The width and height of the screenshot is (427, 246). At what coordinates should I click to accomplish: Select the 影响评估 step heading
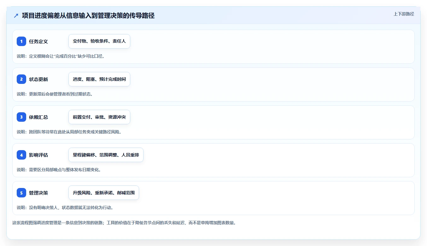pos(38,155)
